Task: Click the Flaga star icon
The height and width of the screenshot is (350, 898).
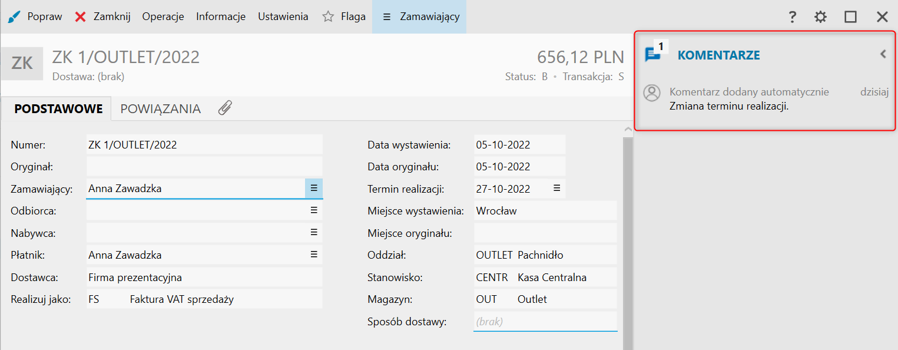Action: pyautogui.click(x=328, y=16)
